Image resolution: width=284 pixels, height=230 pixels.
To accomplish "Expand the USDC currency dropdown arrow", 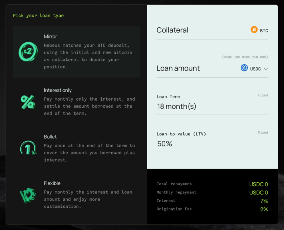I will click(266, 69).
